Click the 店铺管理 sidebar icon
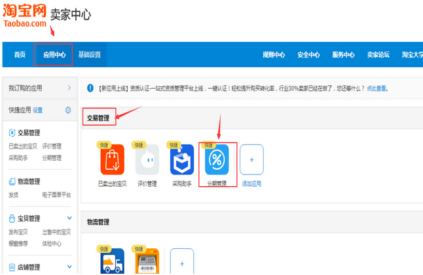 coord(12,267)
